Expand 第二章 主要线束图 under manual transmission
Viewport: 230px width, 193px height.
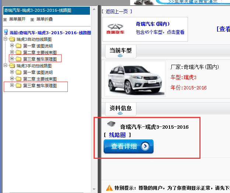tap(12, 79)
